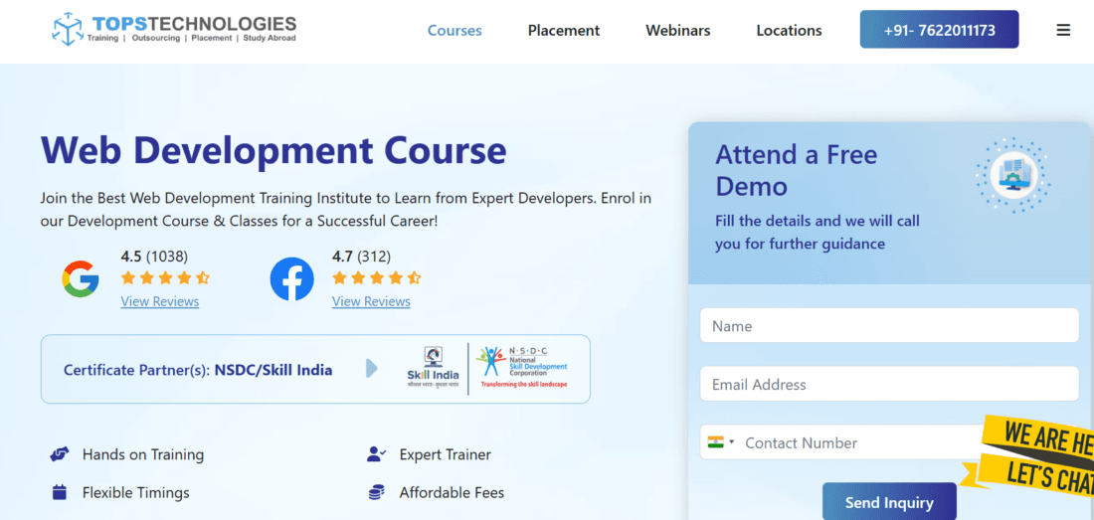Expand the India flag country code dropdown
Image resolution: width=1094 pixels, height=520 pixels.
tap(720, 442)
